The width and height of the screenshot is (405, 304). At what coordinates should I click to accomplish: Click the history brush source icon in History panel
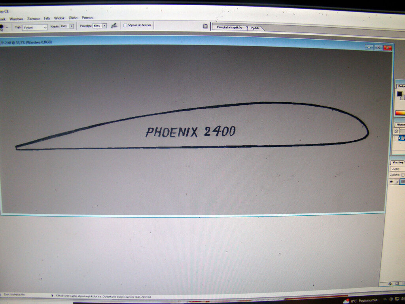tap(396, 131)
